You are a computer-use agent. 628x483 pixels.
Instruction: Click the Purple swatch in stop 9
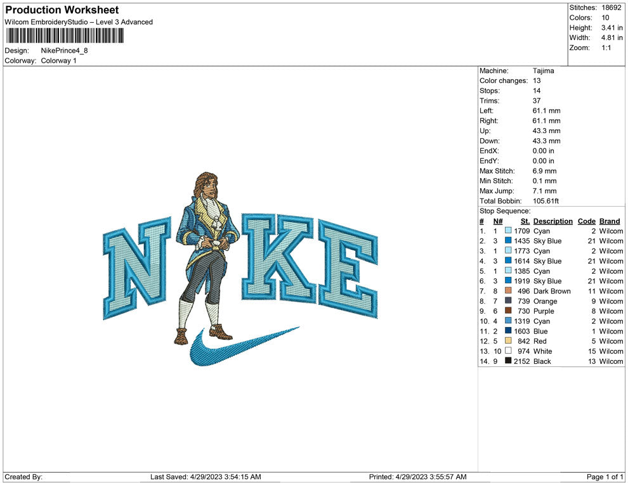pos(508,311)
